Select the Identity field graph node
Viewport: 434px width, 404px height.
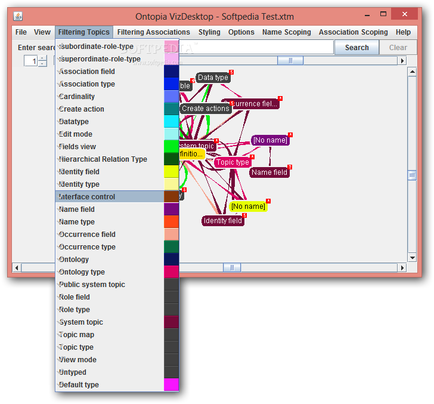(x=223, y=221)
